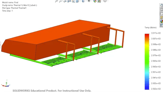The width and height of the screenshot is (163, 92).
Task: Click the legend value 2.960e+02
Action: pos(156,67)
